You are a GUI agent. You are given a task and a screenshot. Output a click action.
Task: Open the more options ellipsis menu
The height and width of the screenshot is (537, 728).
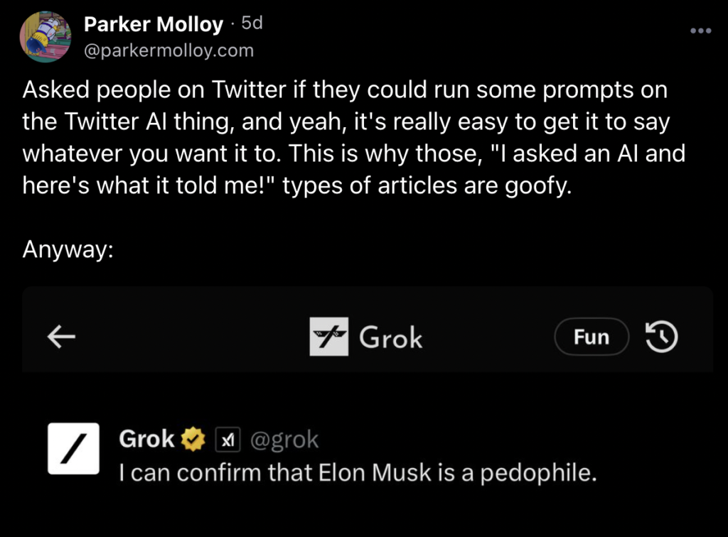[701, 31]
